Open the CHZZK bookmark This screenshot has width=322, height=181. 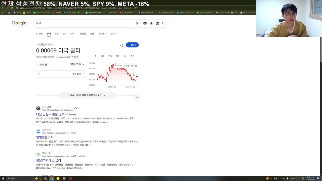(x=69, y=12)
